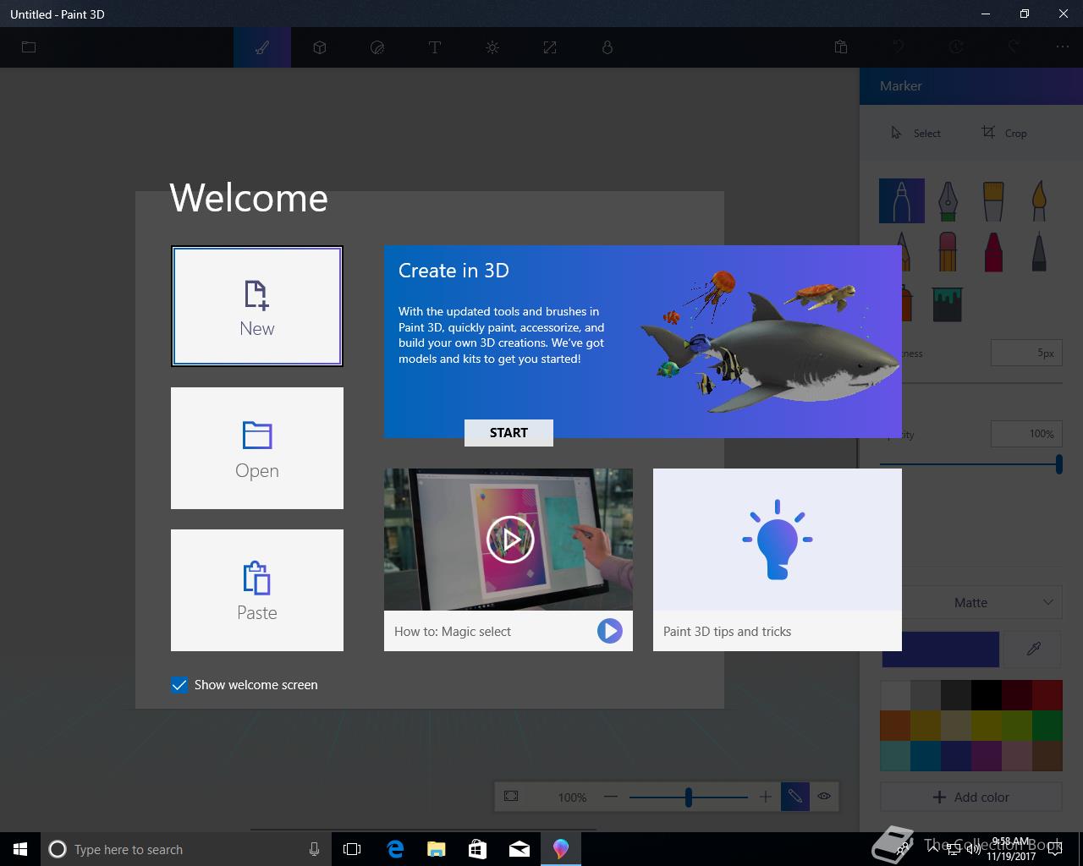Choose the Crop tool
The image size is (1083, 866).
click(1004, 133)
